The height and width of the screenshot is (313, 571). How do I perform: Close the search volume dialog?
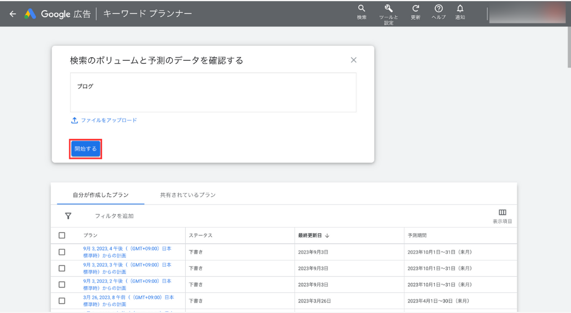pos(354,60)
